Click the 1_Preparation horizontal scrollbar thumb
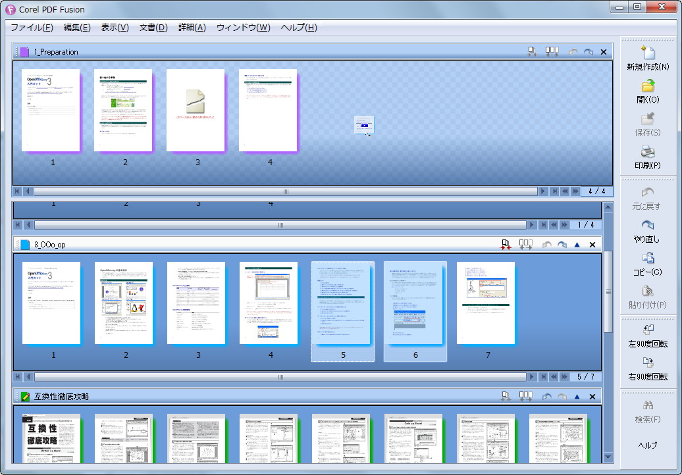682x475 pixels. coord(285,191)
